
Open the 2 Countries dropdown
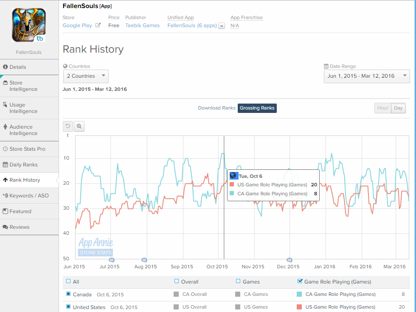click(86, 76)
